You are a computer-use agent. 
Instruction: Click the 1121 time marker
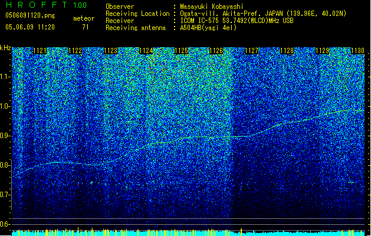tap(40, 51)
